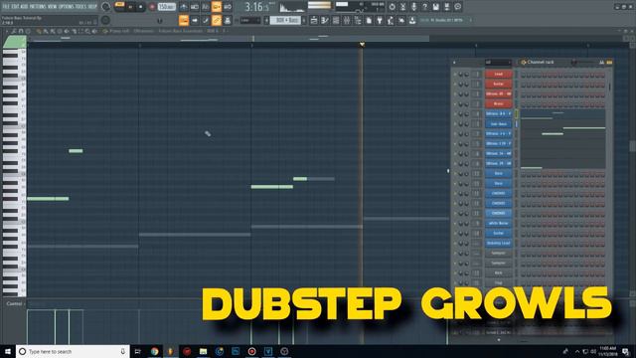Click the Play button in transport
Screen dimensions: 636x358
[x=130, y=7]
